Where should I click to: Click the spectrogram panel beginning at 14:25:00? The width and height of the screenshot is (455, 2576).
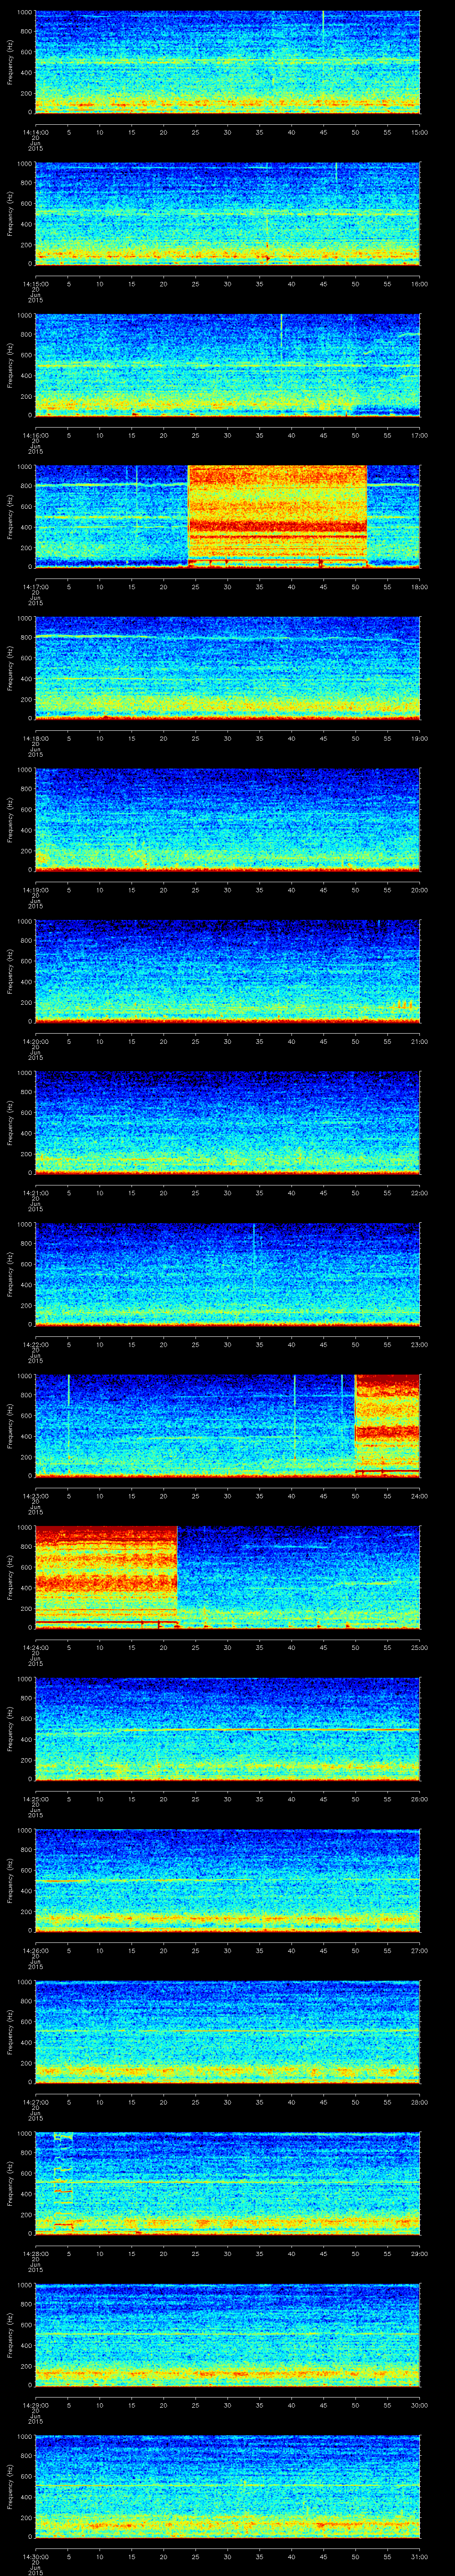tap(227, 1729)
